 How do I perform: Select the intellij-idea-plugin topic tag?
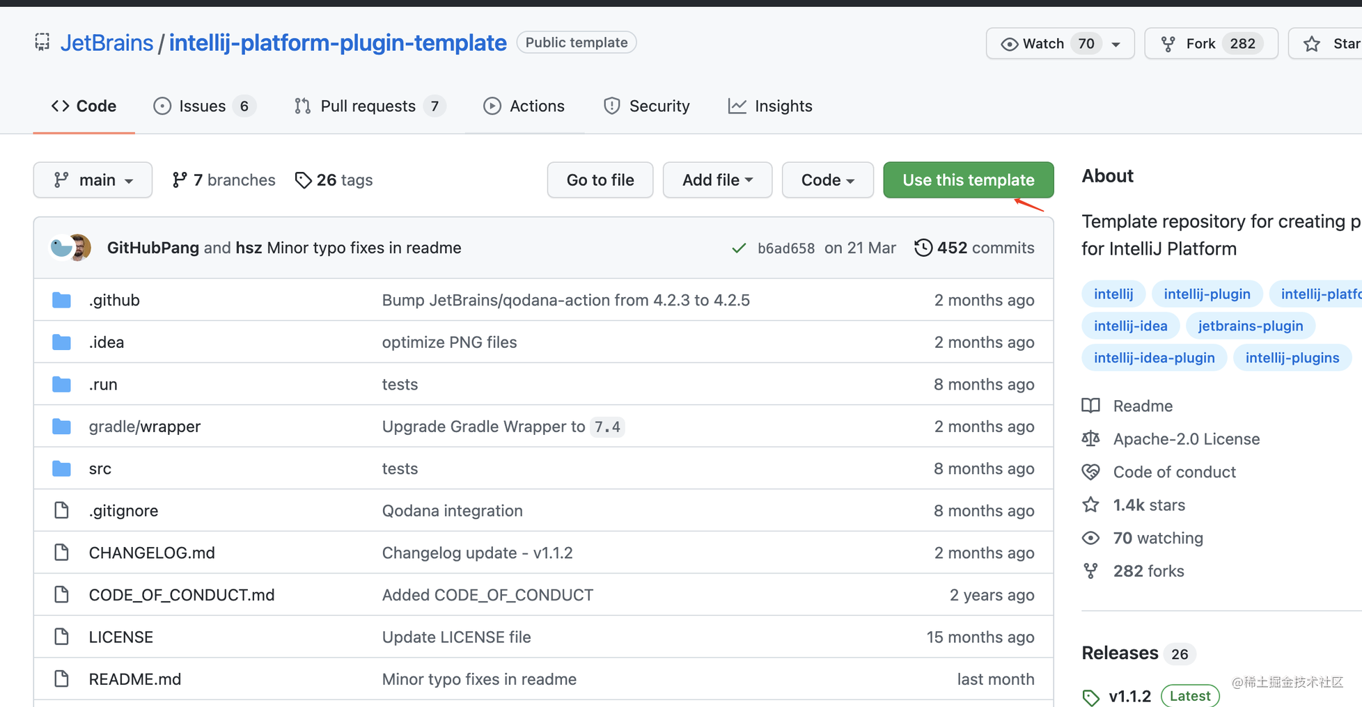point(1154,358)
